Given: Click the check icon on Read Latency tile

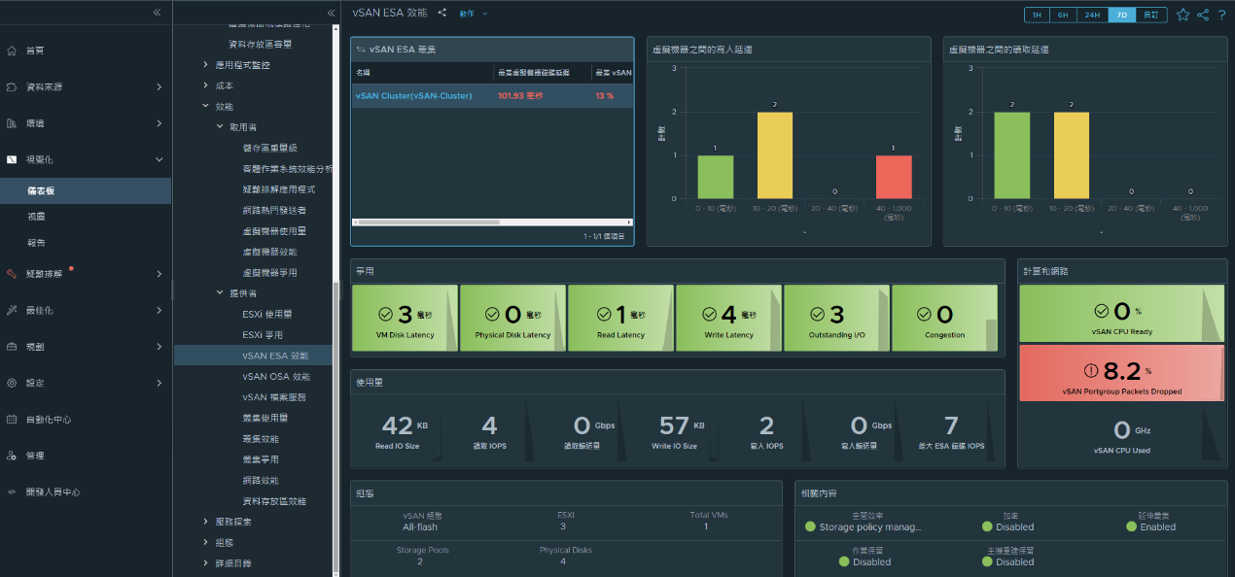Looking at the screenshot, I should (x=602, y=314).
